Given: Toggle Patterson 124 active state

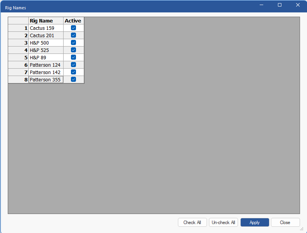Looking at the screenshot, I should pos(73,65).
